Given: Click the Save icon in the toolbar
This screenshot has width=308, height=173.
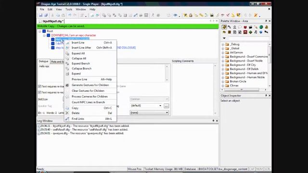Looking at the screenshot, I should coord(40,15).
